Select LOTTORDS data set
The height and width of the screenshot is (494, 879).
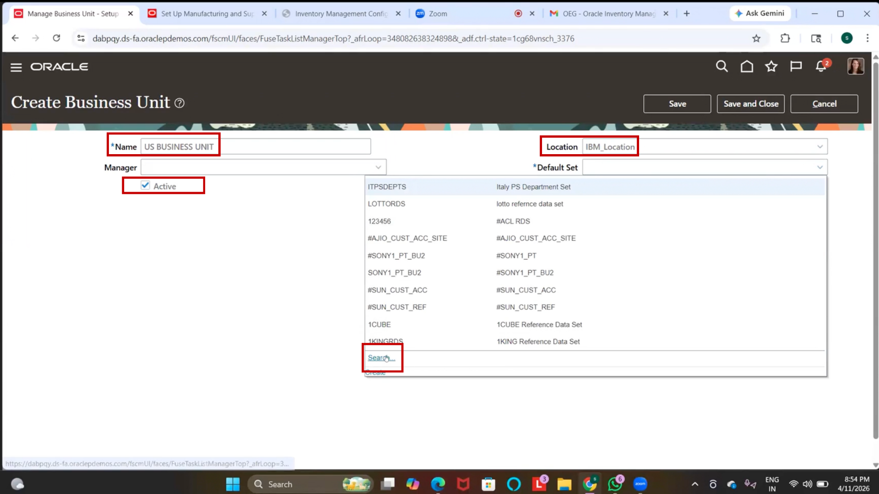tap(386, 204)
